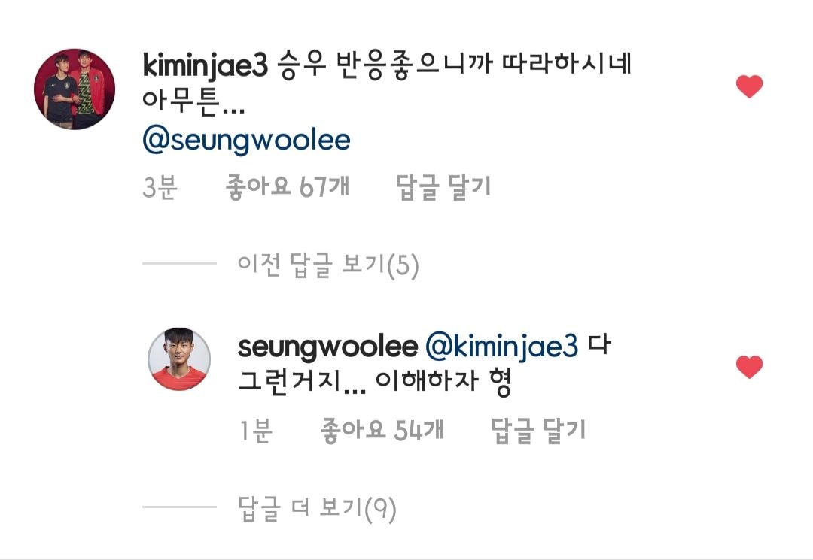
Task: Visit the kiminjae3 username link
Action: [x=206, y=66]
